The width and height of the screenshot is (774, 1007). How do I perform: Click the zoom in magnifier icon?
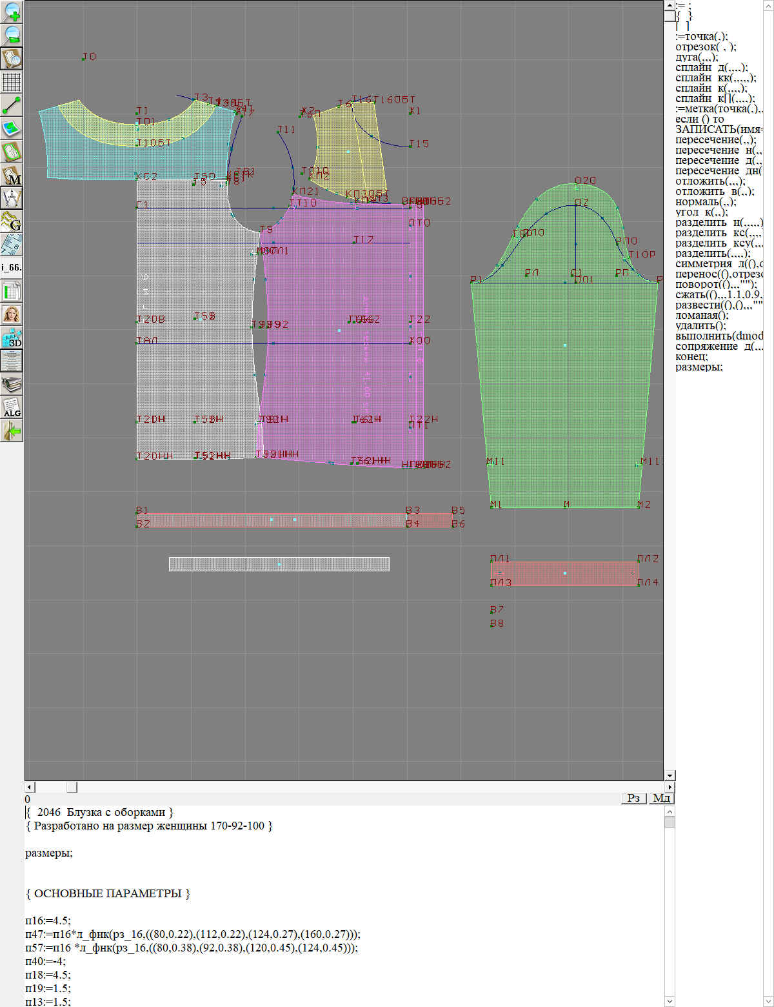(x=12, y=12)
